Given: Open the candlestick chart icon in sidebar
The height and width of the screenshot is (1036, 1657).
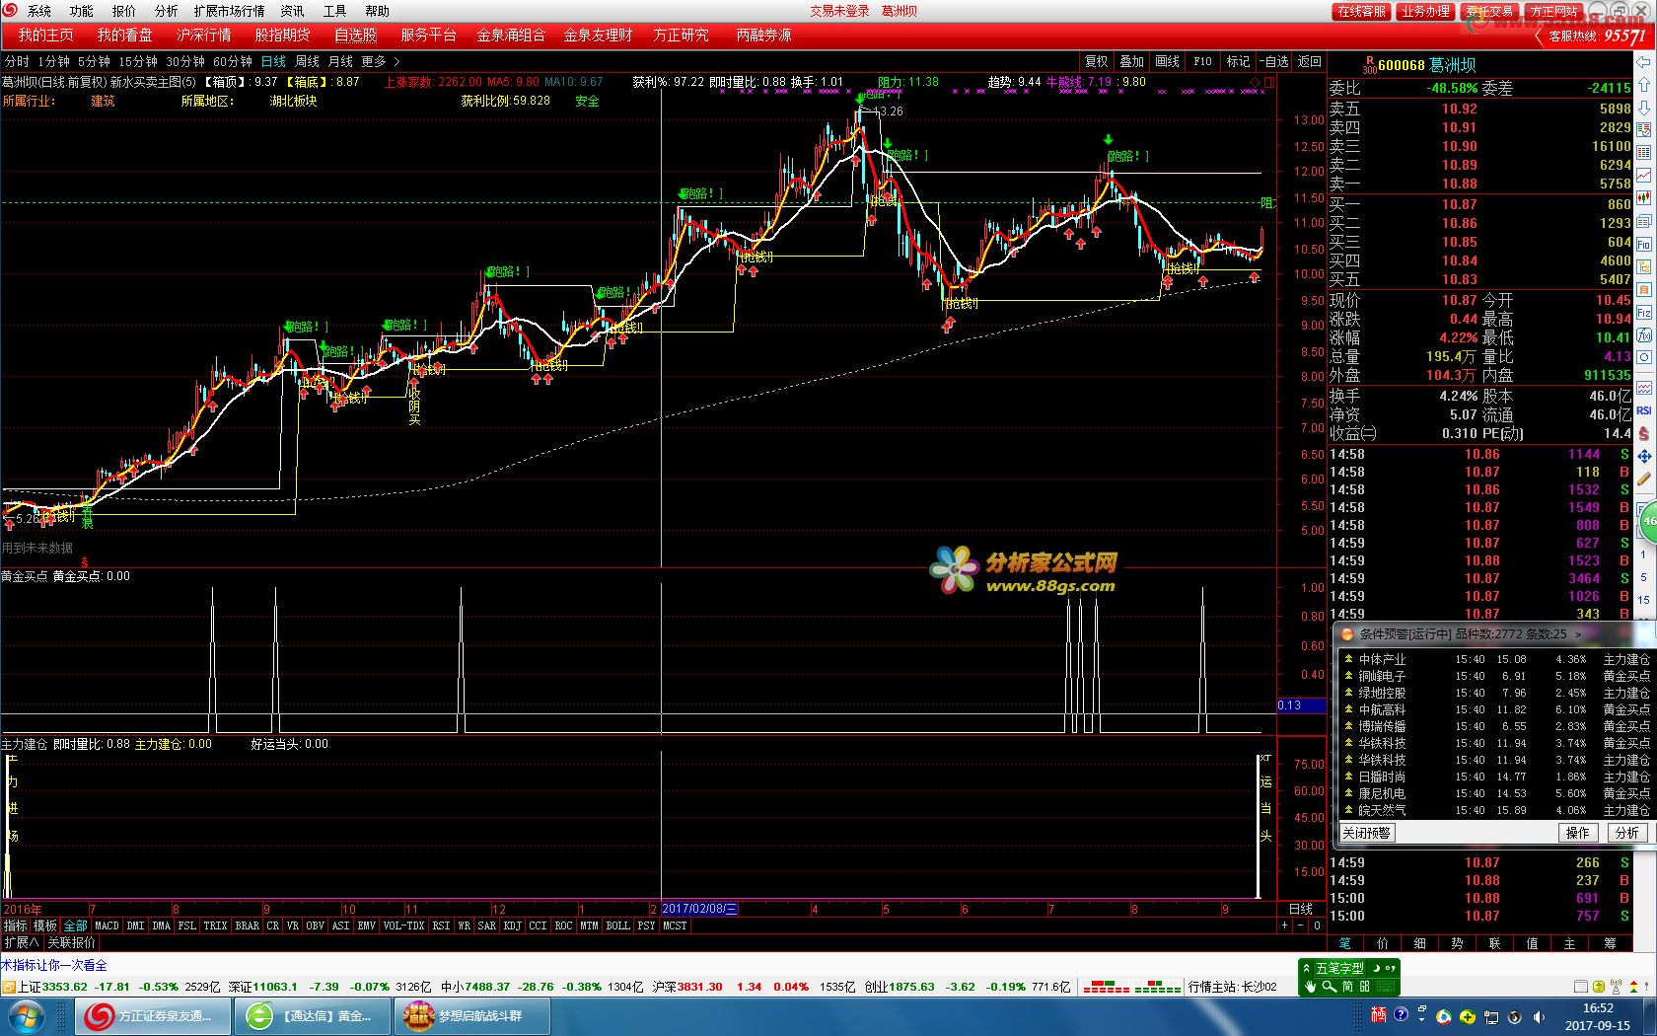Looking at the screenshot, I should point(1644,197).
